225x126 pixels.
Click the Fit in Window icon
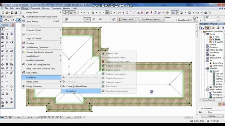point(57,117)
